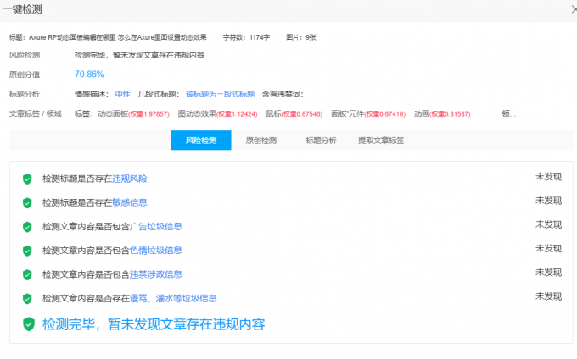Click the 动画 tag with weight 0.61587
The width and height of the screenshot is (577, 359).
point(442,114)
